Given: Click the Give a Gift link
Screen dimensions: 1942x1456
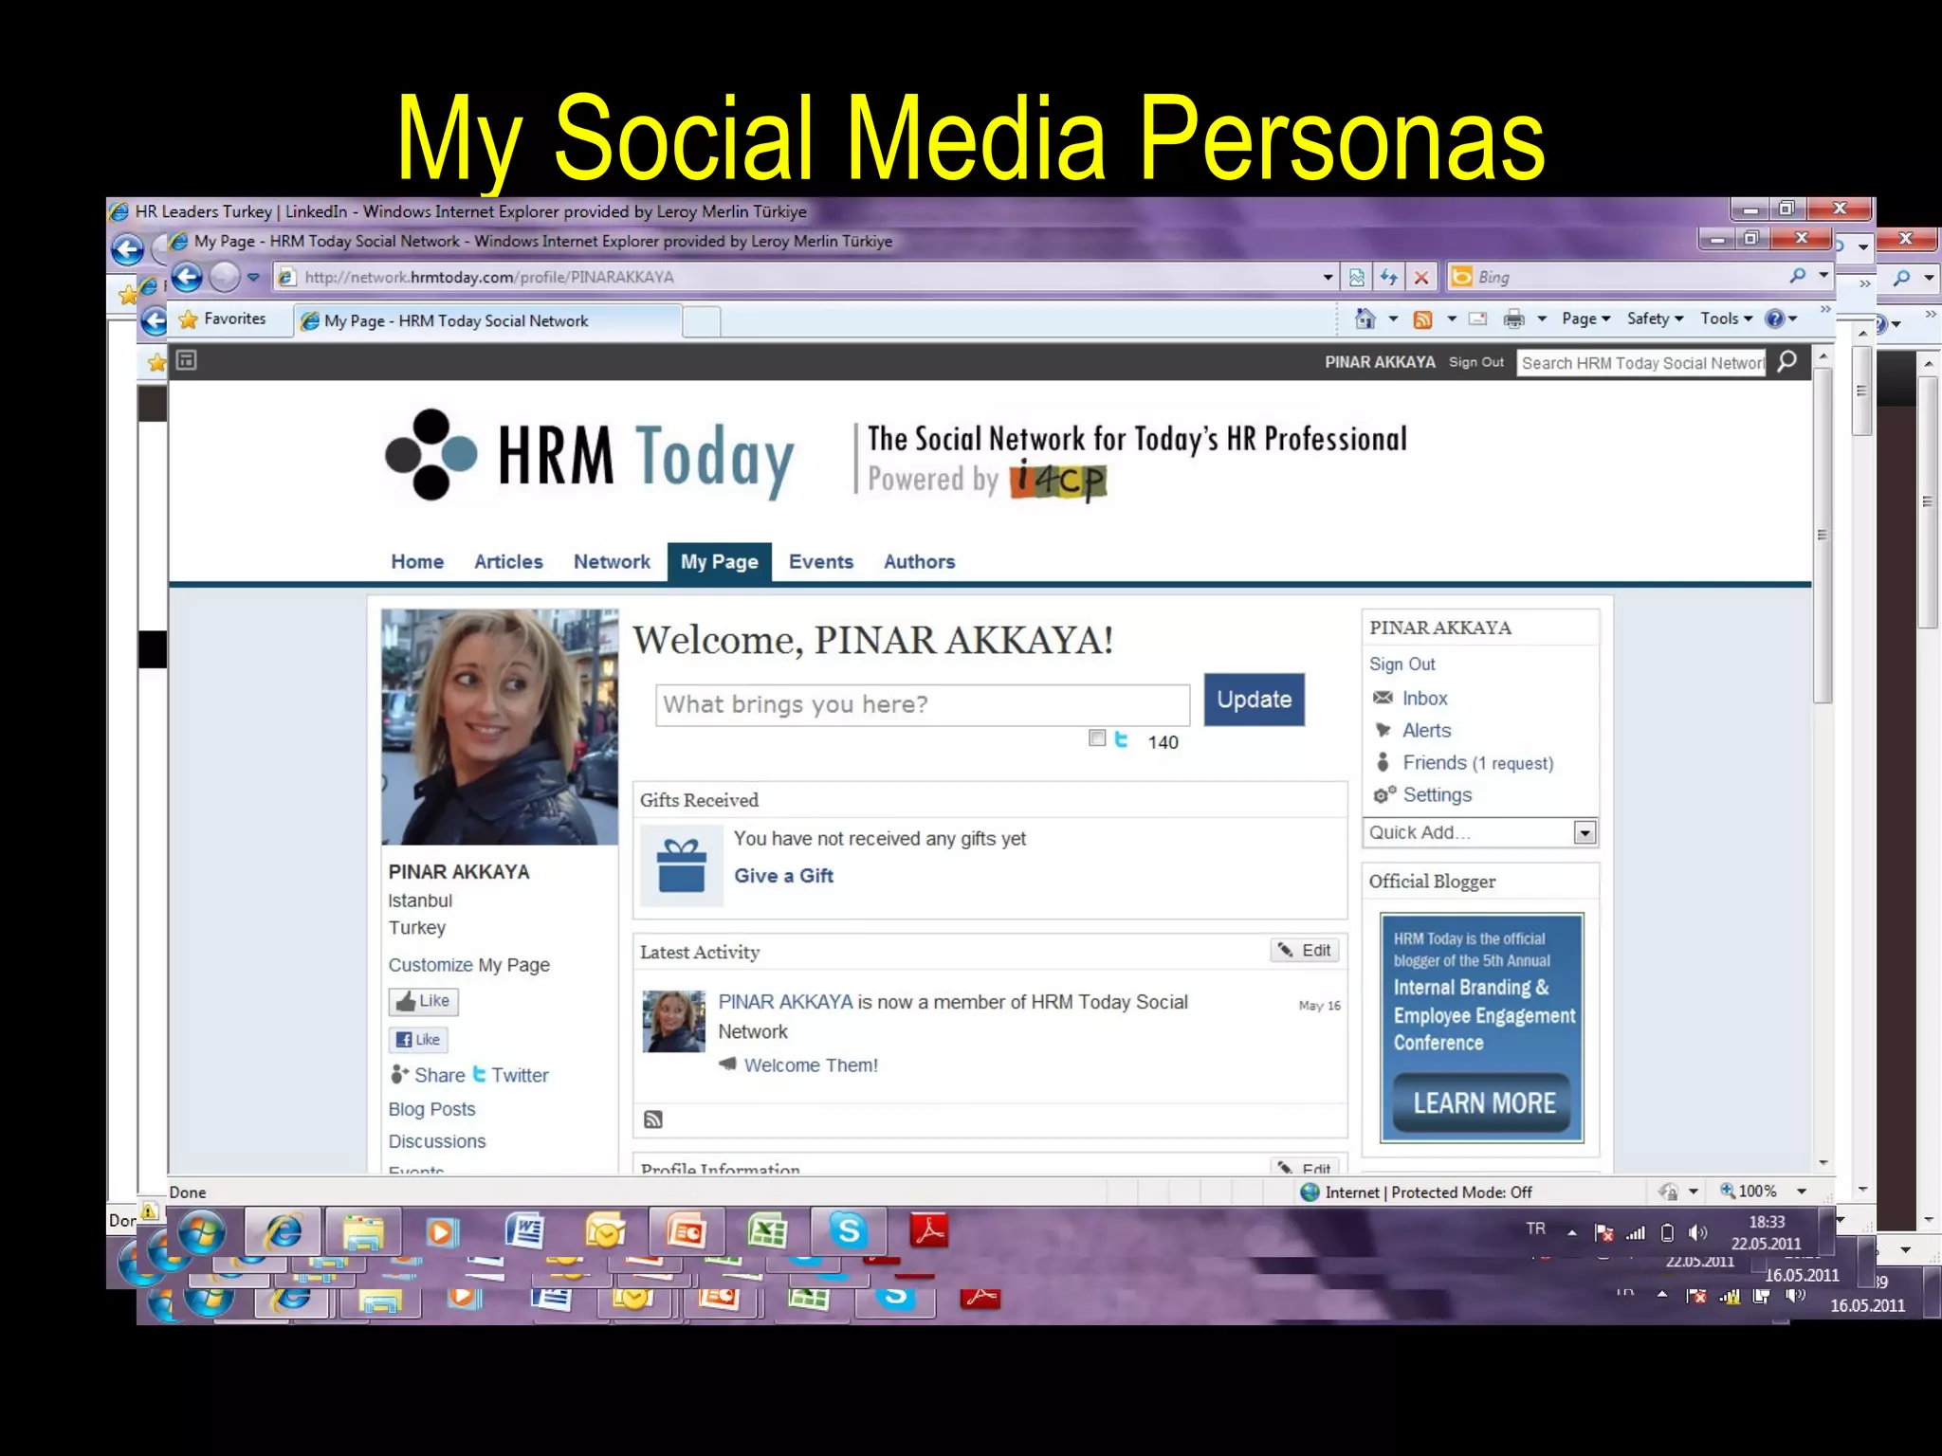Looking at the screenshot, I should click(783, 876).
